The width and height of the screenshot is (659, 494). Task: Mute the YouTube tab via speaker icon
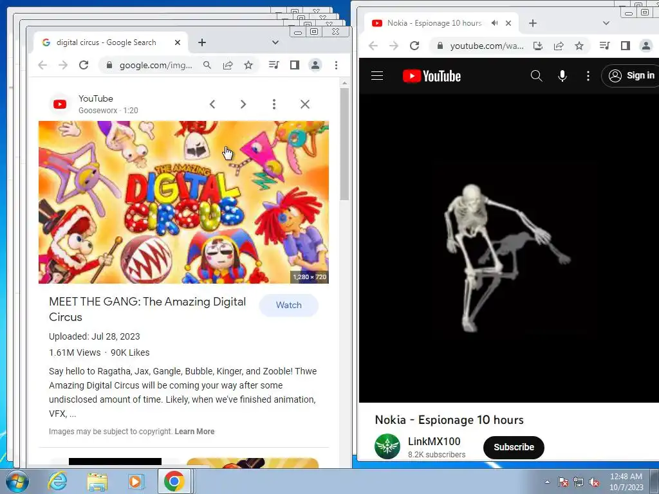coord(495,23)
